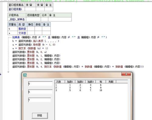Image resolution: width=152 pixels, height=120 pixels.
Task: Click the variable name cell b
Action: coord(12,29)
